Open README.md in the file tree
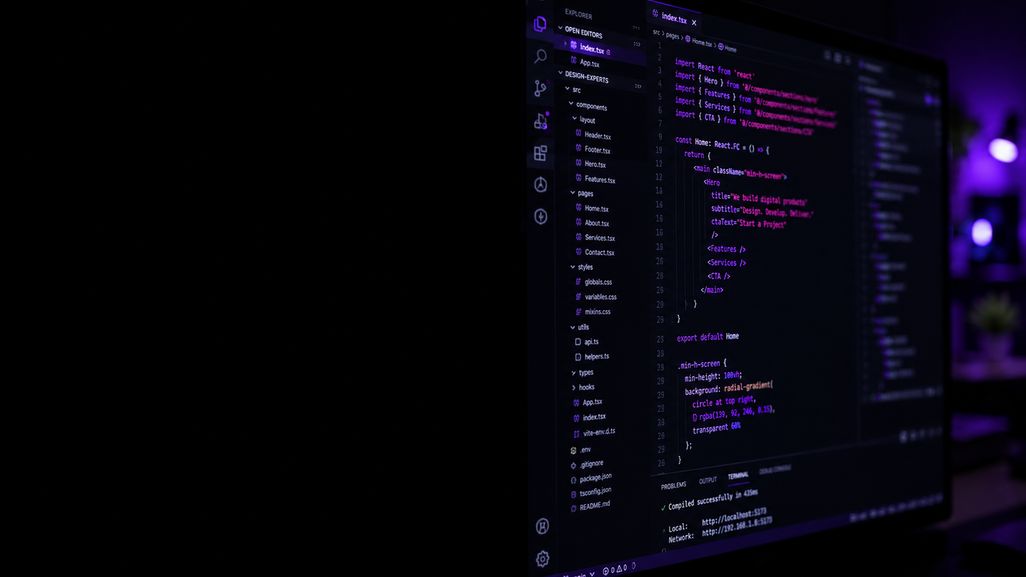Viewport: 1026px width, 577px height. tap(594, 505)
